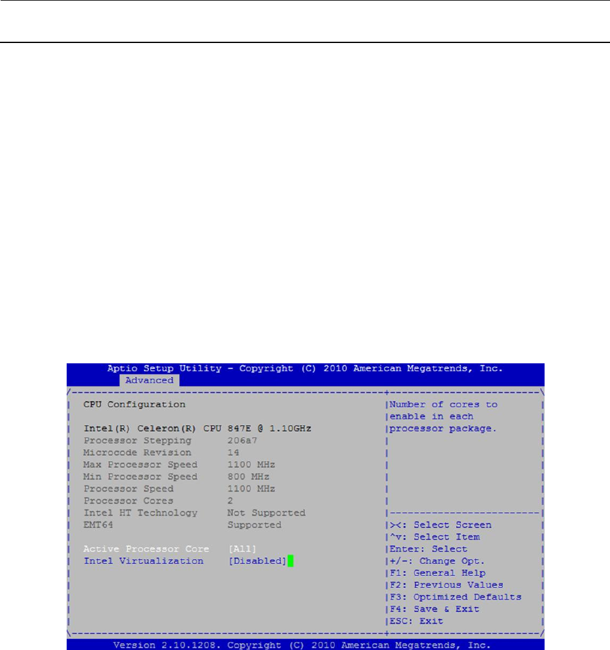
Task: Click the Select Item key hint
Action: pyautogui.click(x=435, y=537)
